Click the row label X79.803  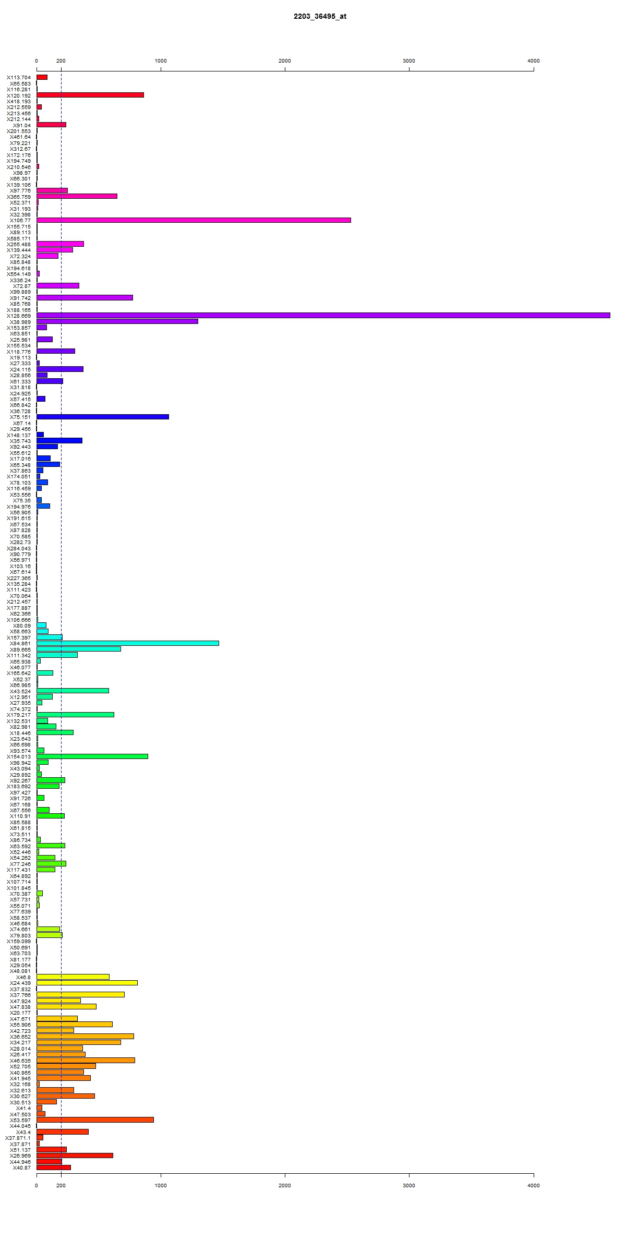[20, 935]
